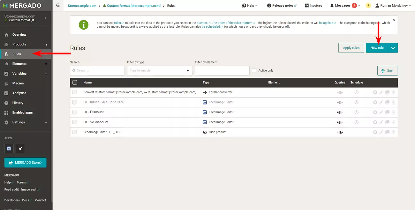
Task: Edit the FIE - No discount rule
Action: pyautogui.click(x=381, y=122)
